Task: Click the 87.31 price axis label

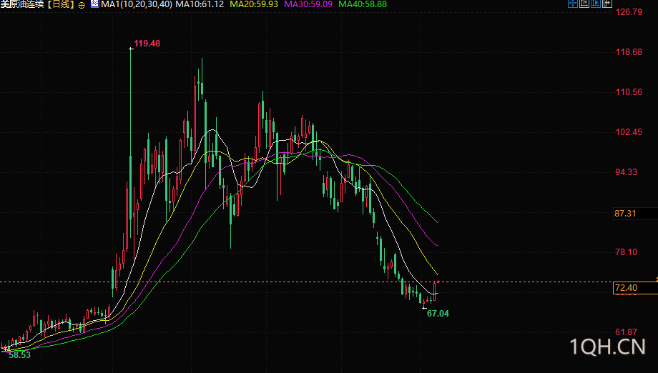Action: [x=625, y=214]
